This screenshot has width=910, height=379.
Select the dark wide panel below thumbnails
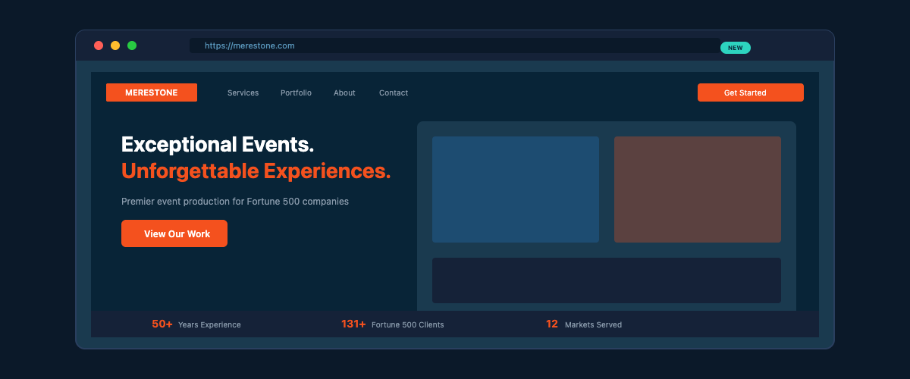coord(607,280)
